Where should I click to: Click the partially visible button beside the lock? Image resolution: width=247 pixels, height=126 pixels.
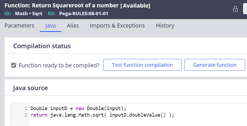245,9
